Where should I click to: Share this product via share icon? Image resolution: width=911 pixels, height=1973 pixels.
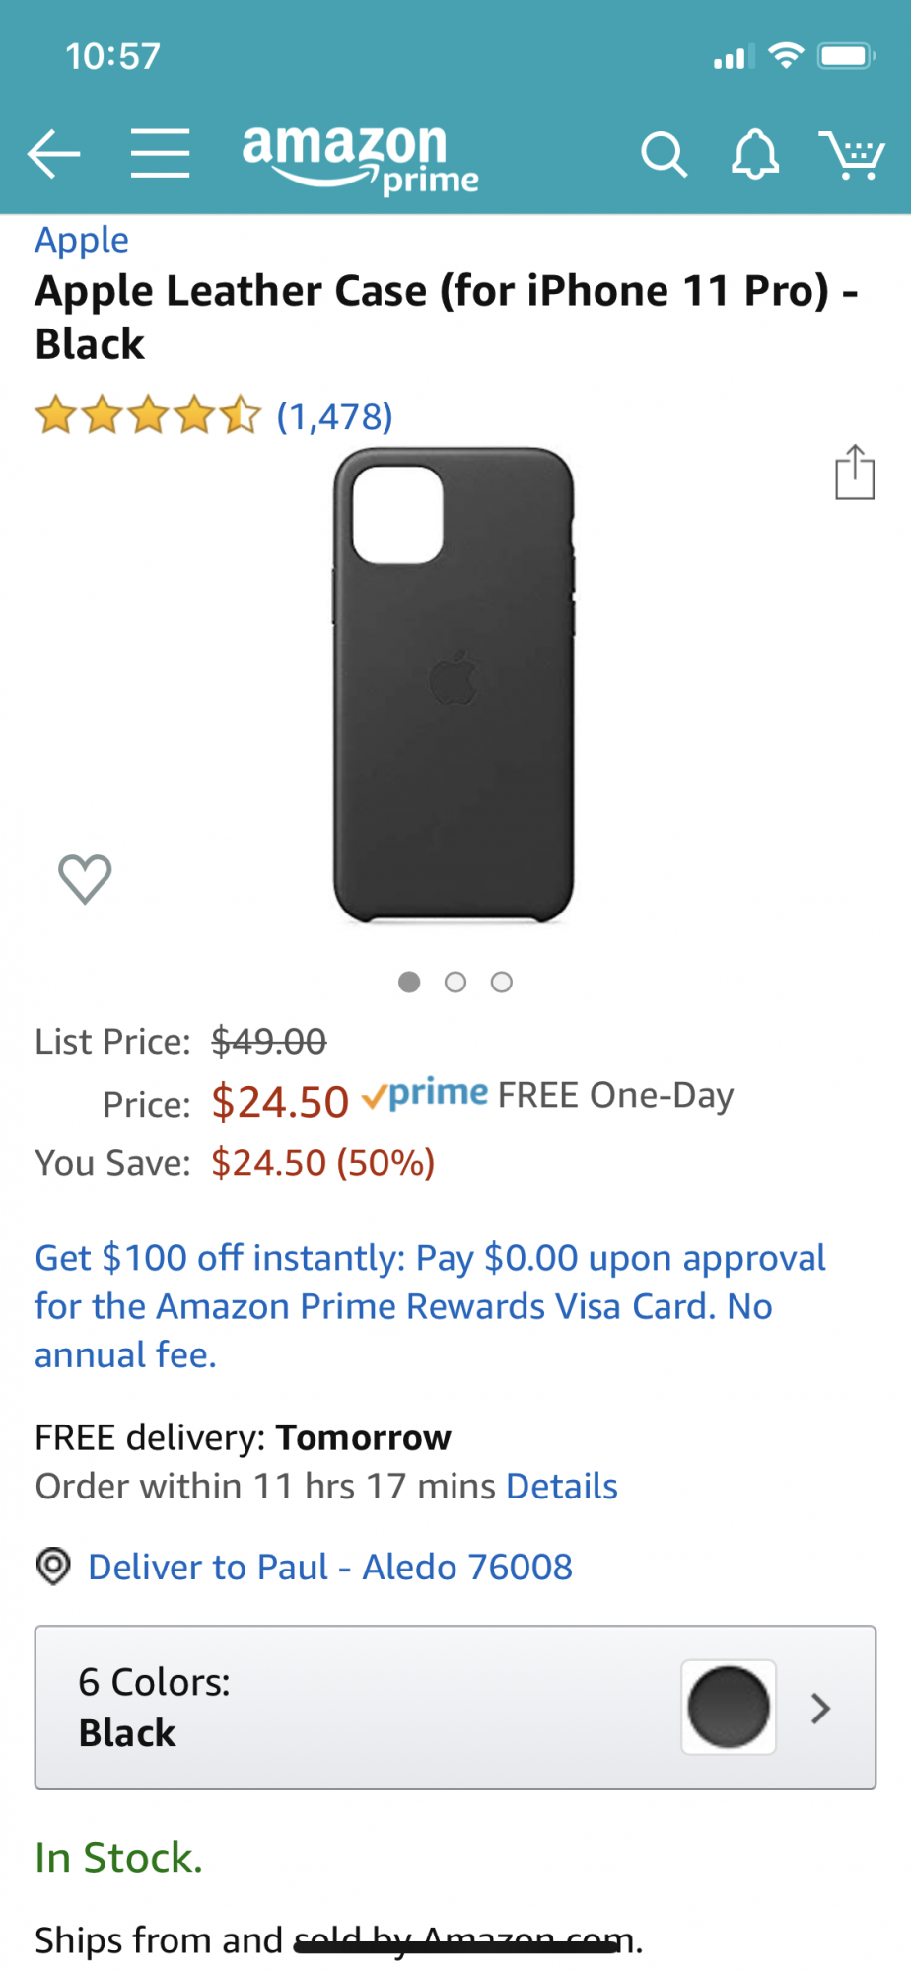pos(855,473)
